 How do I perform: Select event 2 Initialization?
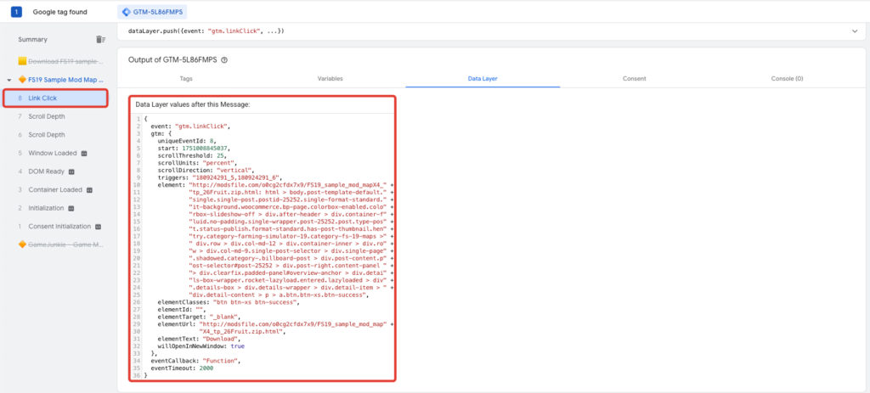[x=46, y=208]
